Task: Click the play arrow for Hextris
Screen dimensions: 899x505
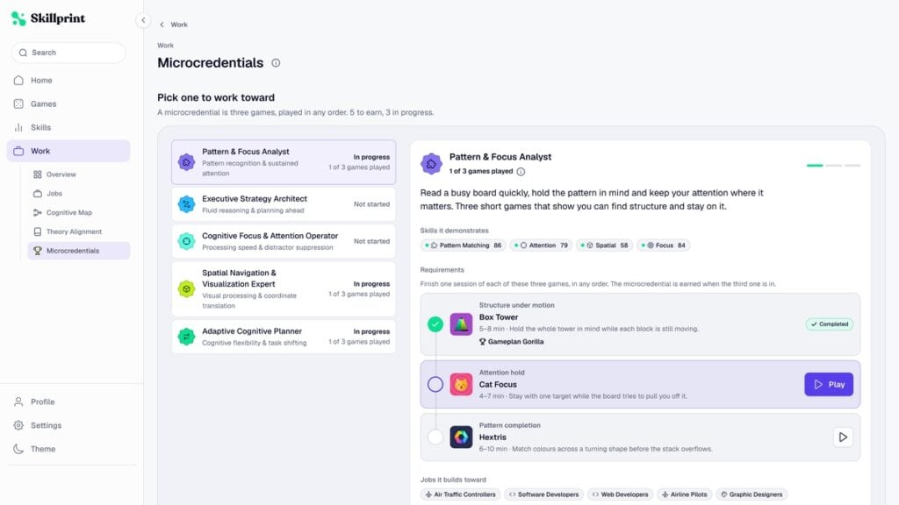Action: tap(843, 437)
